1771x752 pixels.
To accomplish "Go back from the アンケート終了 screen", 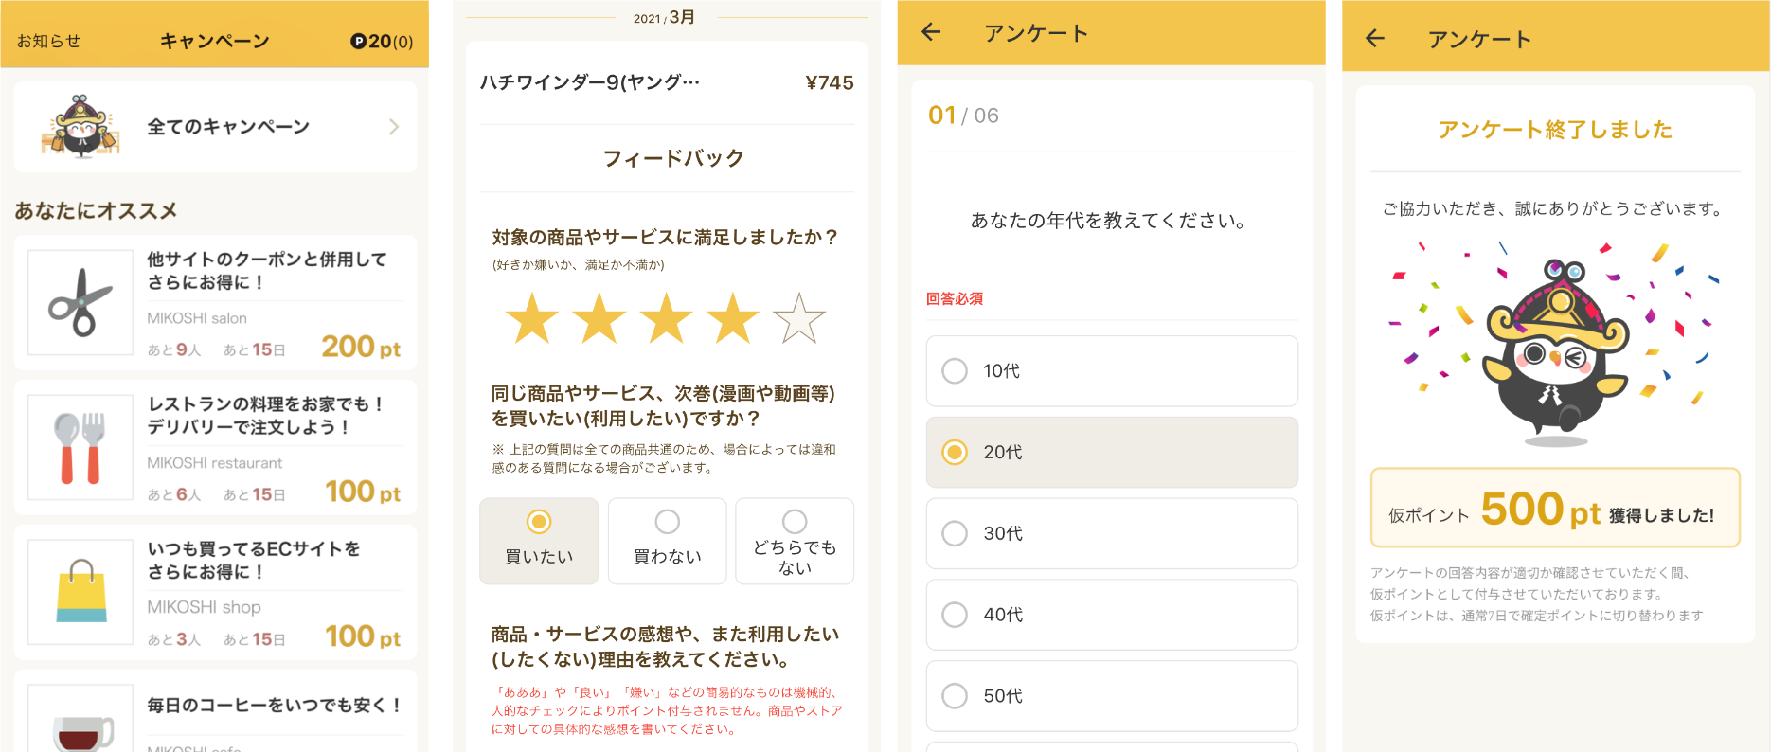I will (x=1376, y=38).
